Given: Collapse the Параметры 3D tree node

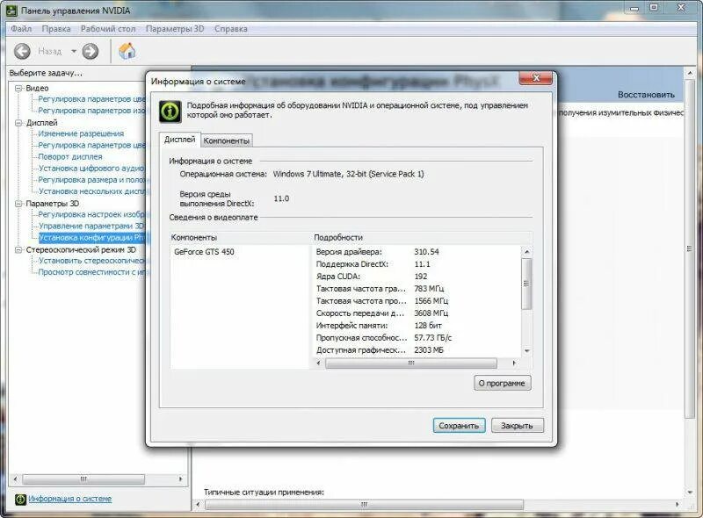Looking at the screenshot, I should pyautogui.click(x=18, y=204).
